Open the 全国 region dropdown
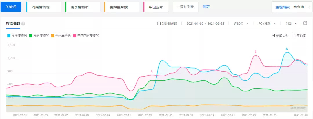Screen dimensions: 313x119 (x=291, y=23)
